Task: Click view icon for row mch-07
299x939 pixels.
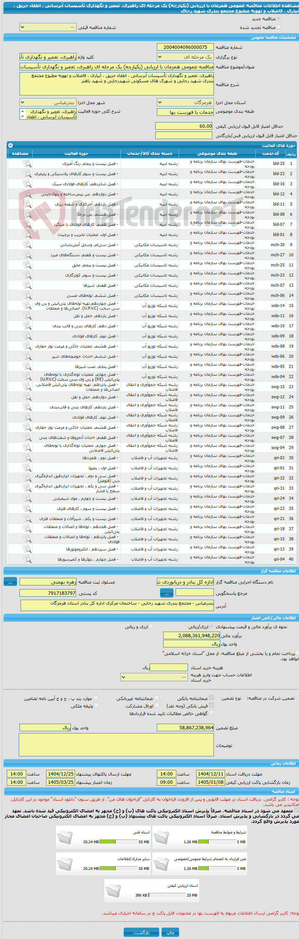Action: pyautogui.click(x=27, y=285)
